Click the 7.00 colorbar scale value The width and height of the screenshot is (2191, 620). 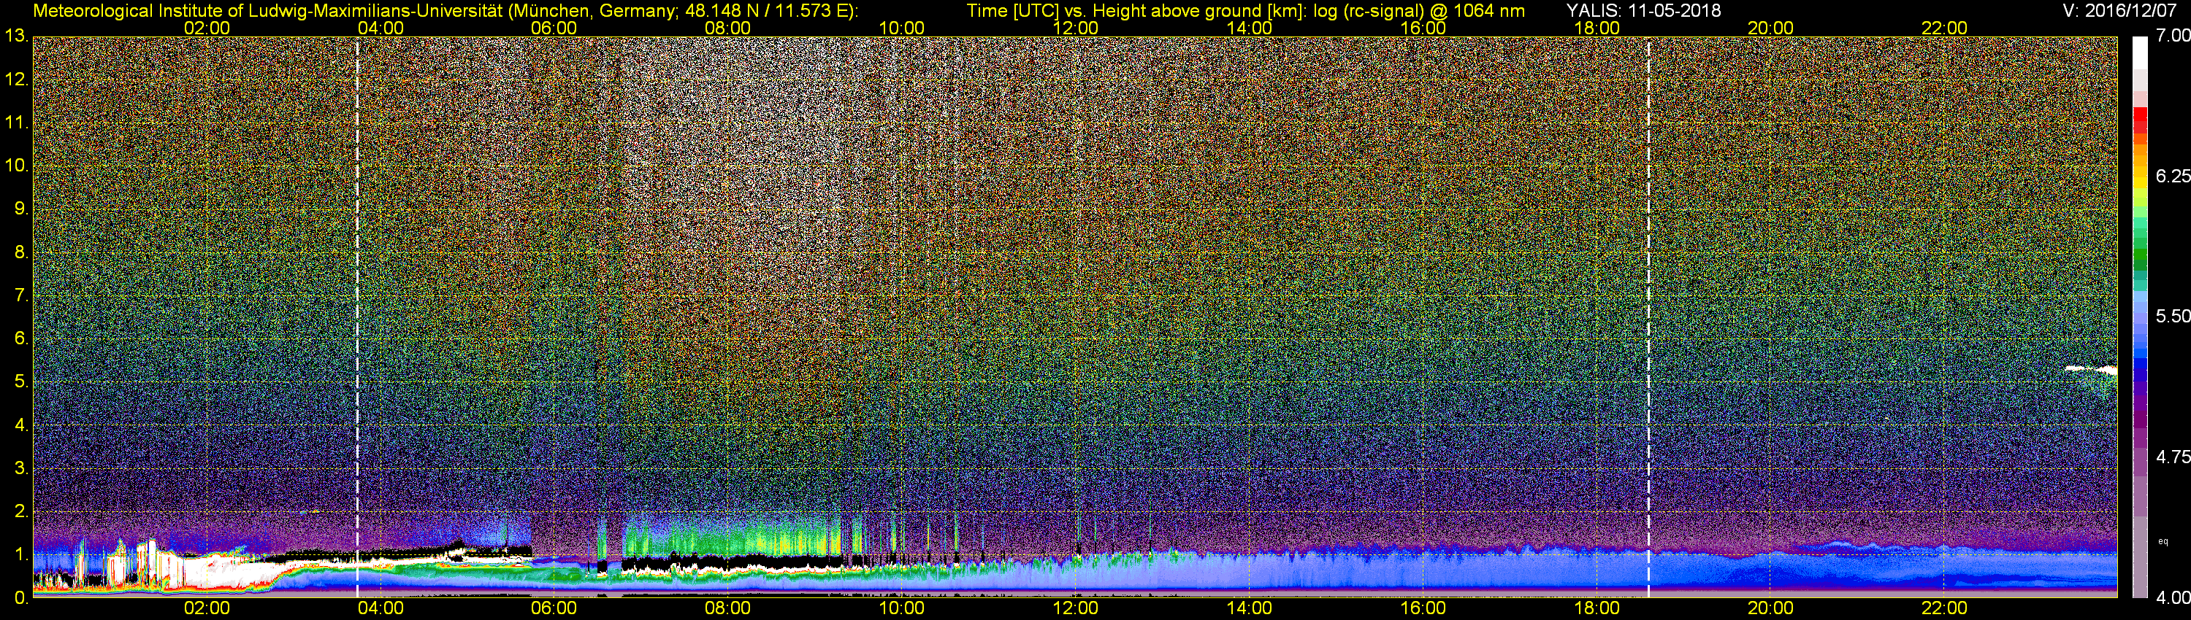[2173, 36]
